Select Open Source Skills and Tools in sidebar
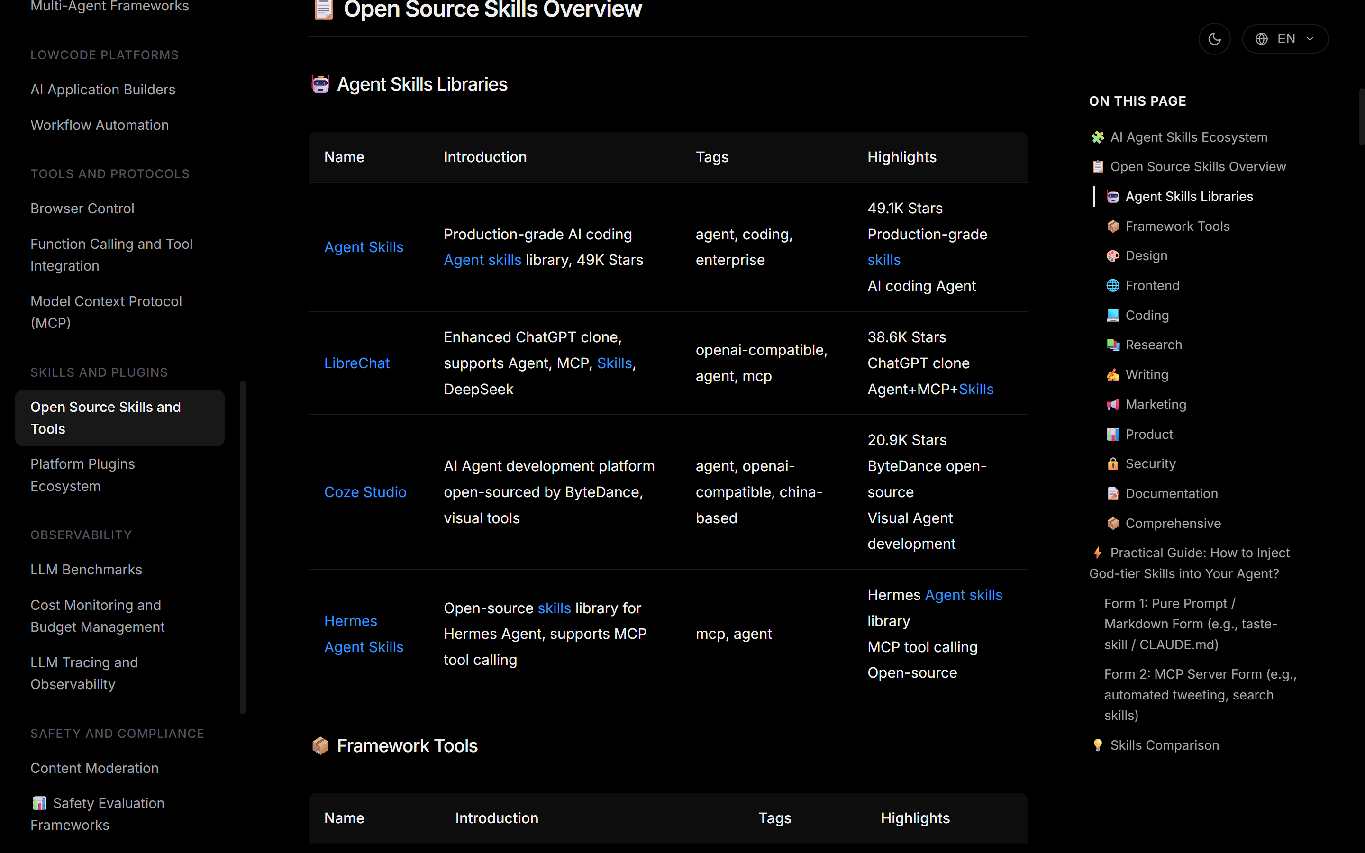 [x=119, y=418]
